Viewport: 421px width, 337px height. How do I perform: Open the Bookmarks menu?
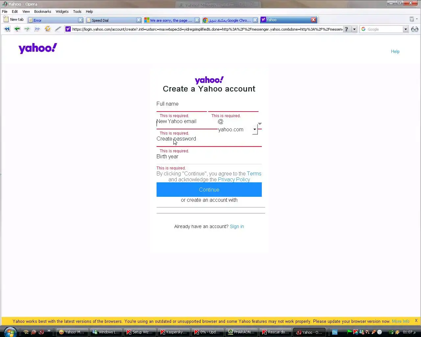[x=43, y=12]
